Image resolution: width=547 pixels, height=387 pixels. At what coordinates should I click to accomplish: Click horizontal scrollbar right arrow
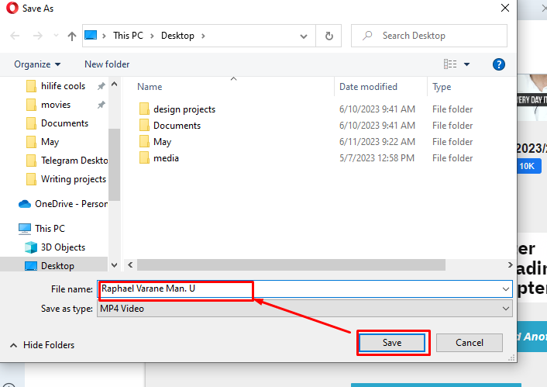(x=510, y=264)
